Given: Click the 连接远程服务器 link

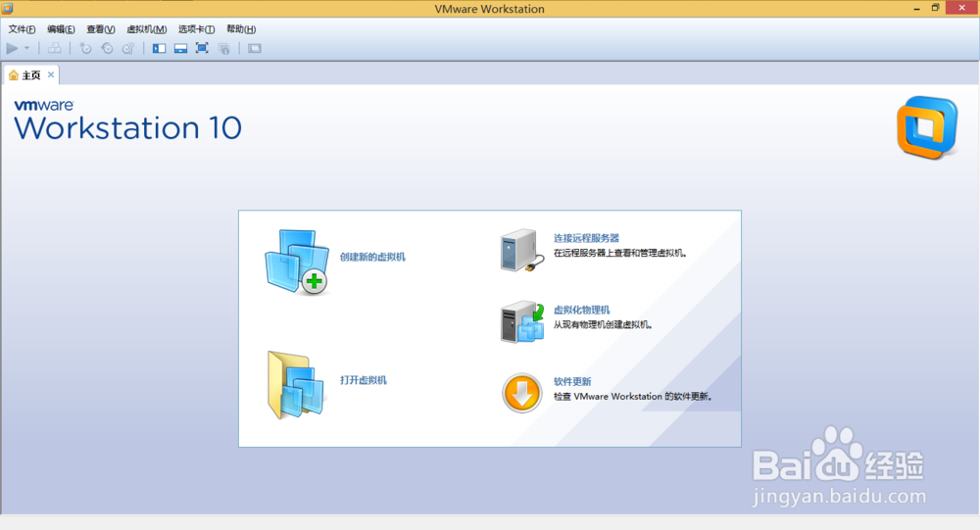Looking at the screenshot, I should [x=586, y=238].
